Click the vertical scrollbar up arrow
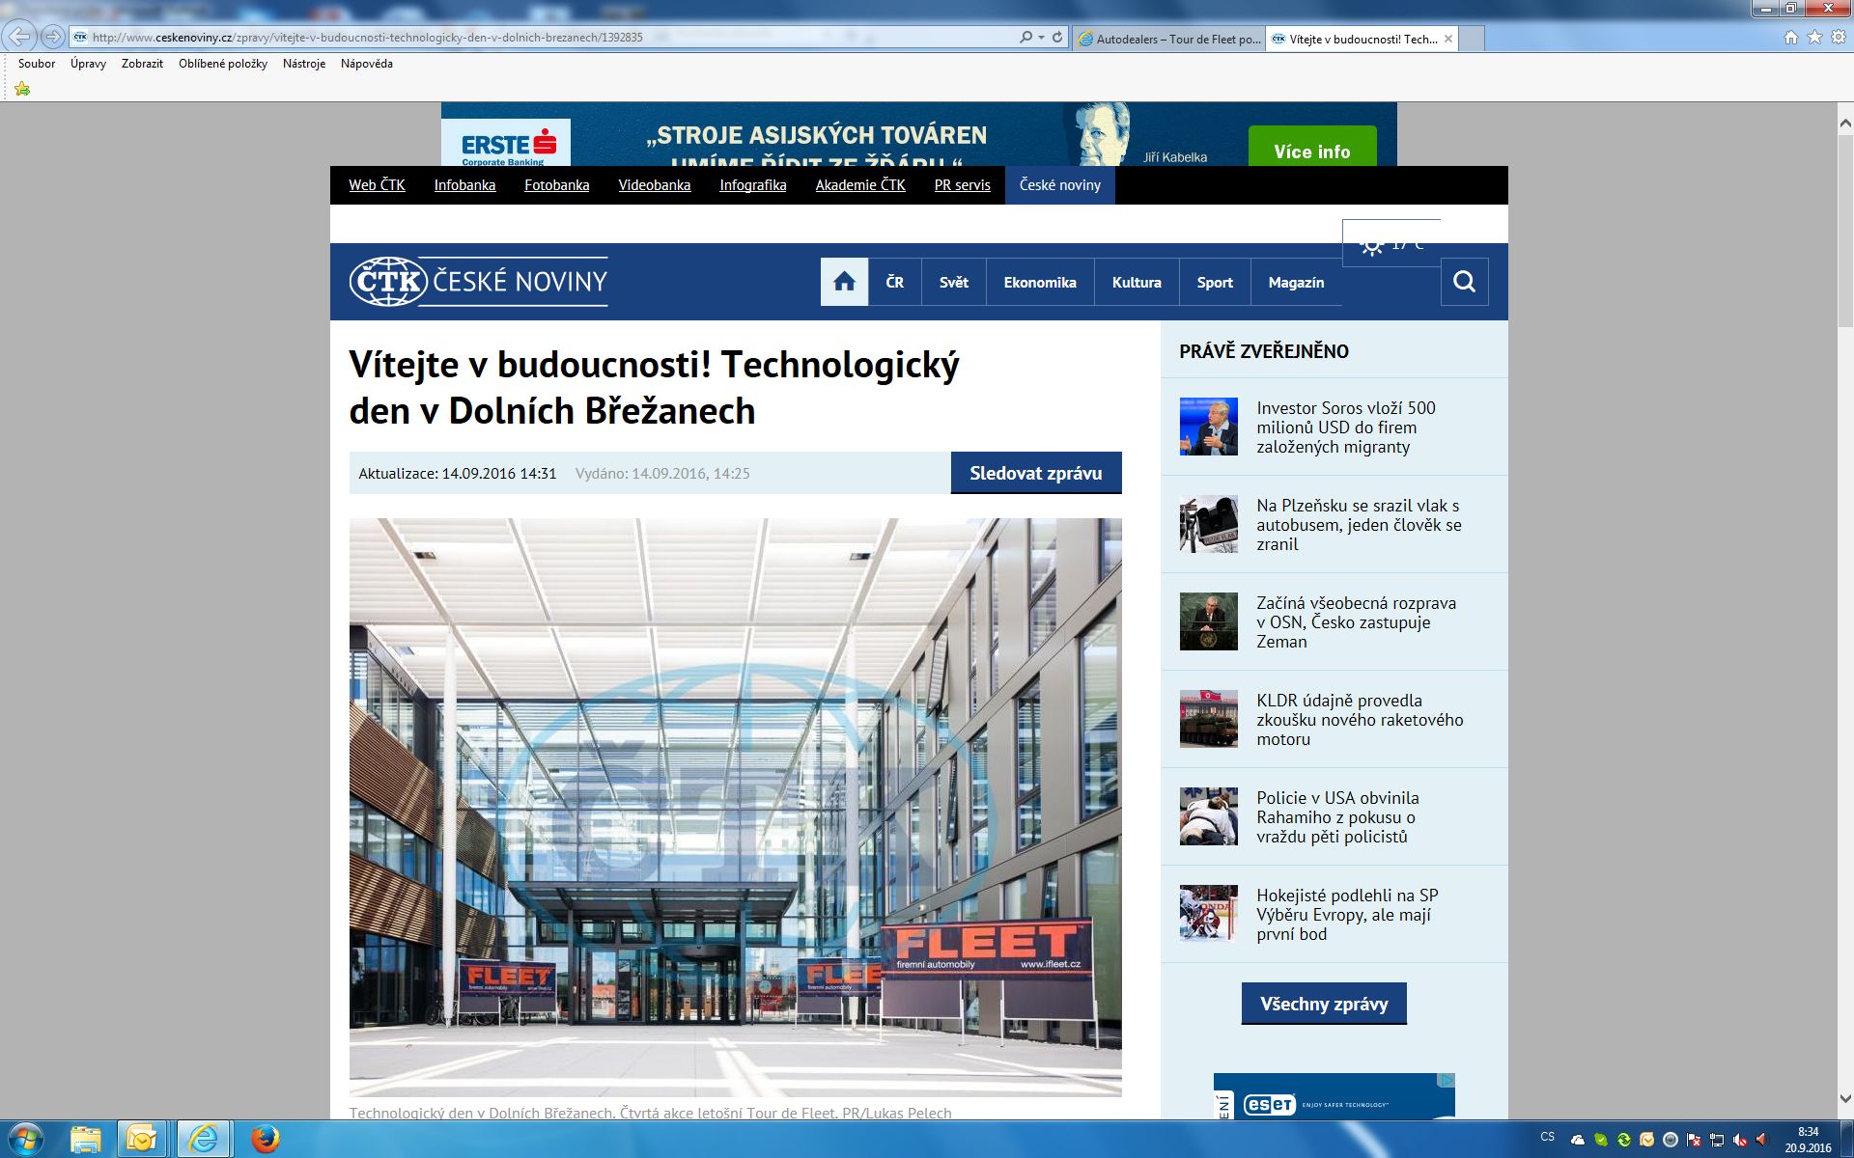This screenshot has width=1854, height=1158. (1845, 124)
